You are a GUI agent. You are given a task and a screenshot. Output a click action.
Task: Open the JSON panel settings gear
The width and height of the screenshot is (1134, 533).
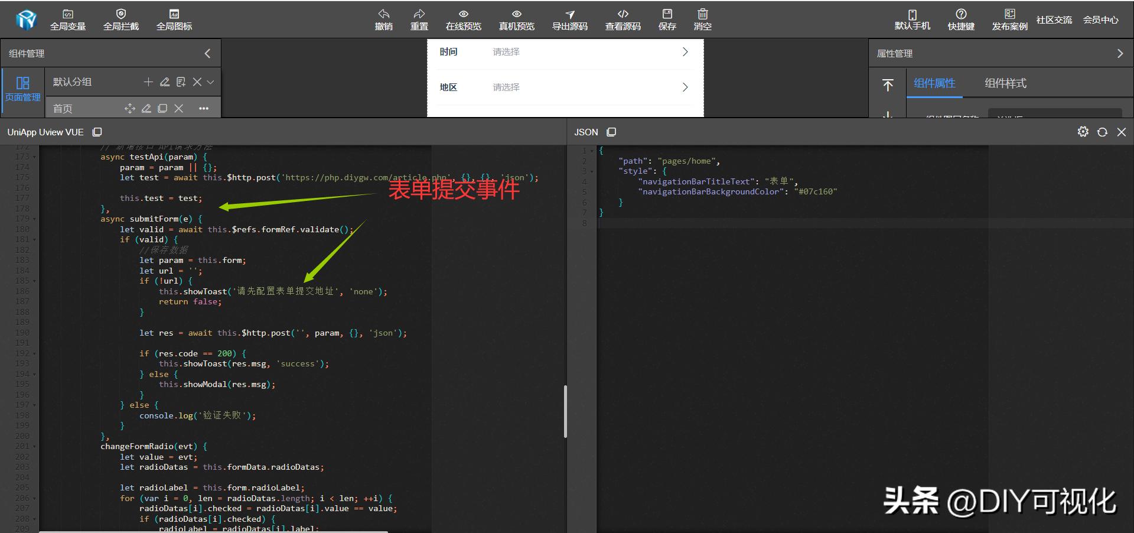point(1083,132)
